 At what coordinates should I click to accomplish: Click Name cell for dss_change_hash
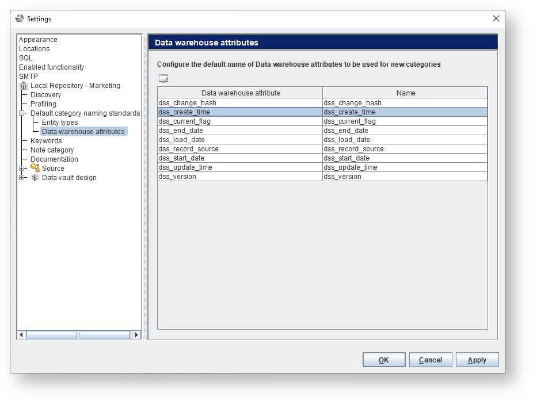(x=405, y=102)
